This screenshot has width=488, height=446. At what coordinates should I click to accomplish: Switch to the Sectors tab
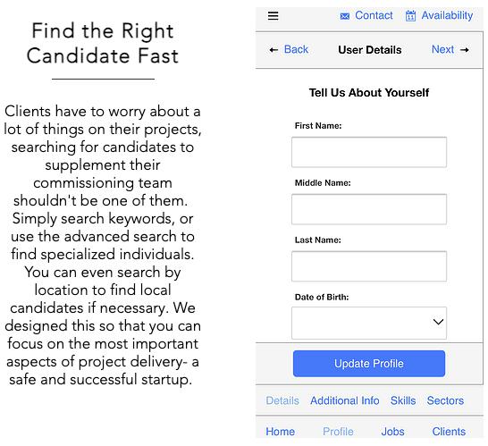(x=445, y=400)
